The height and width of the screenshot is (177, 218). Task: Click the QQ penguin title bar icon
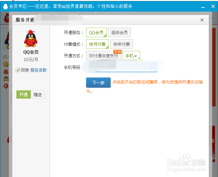[5, 6]
